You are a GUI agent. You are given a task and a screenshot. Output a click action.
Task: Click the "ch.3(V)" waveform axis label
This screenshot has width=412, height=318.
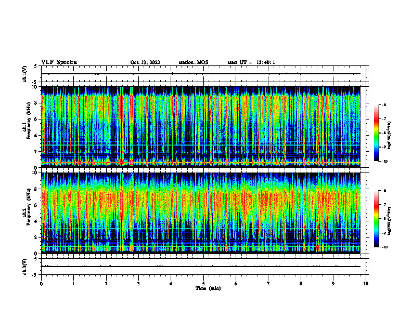coord(24,267)
